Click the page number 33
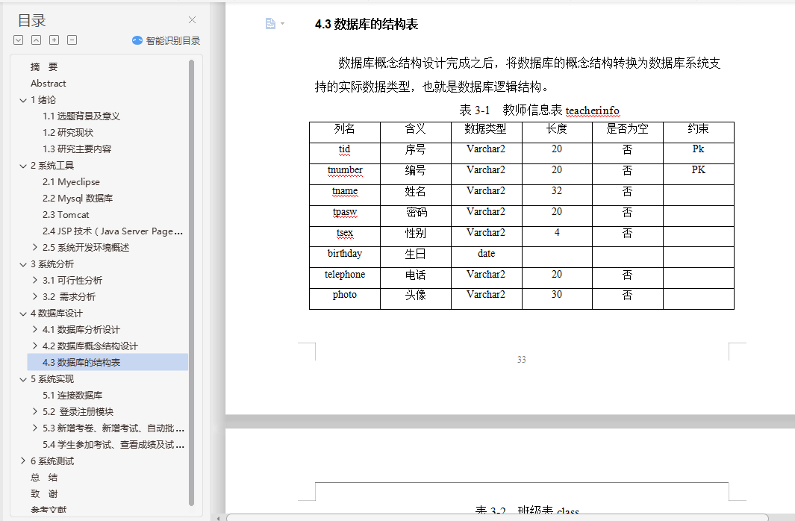 pyautogui.click(x=521, y=359)
